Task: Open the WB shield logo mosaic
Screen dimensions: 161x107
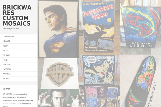Action: 58,74
